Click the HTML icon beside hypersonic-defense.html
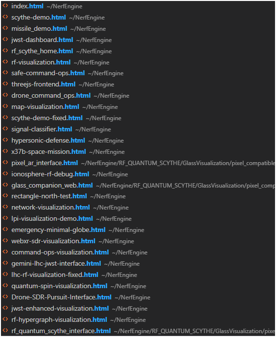 [5, 140]
